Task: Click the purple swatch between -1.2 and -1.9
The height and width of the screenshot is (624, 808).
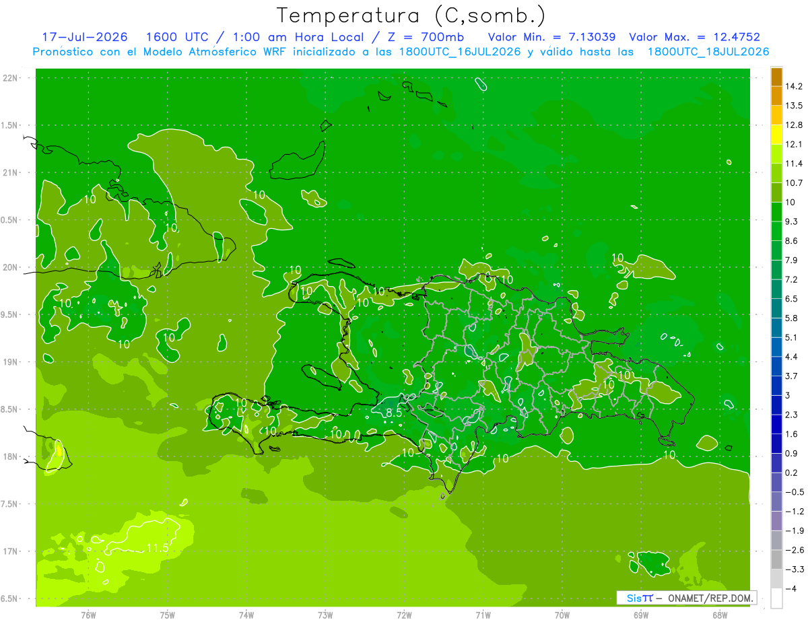Action: point(776,521)
